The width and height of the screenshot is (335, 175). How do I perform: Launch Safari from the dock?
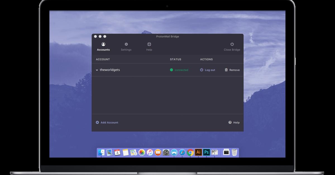182,152
